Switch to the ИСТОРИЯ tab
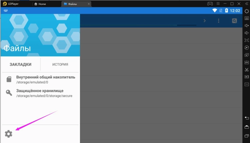 (60, 65)
